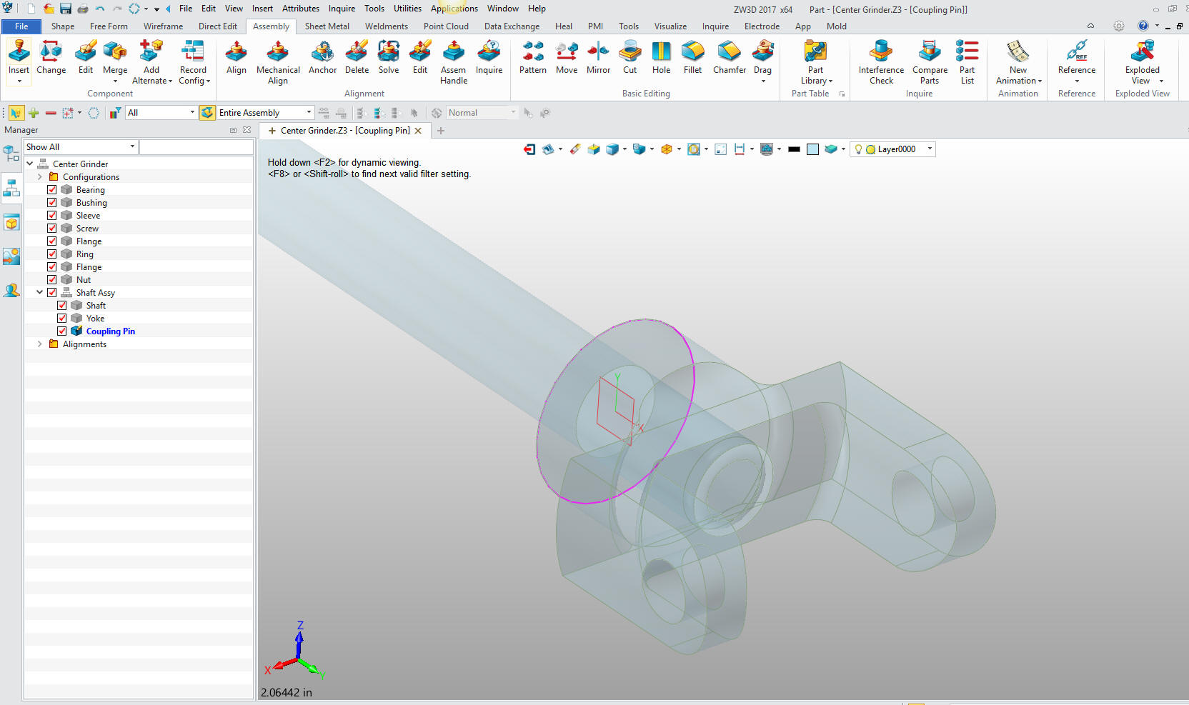
Task: Click the Insert component icon
Action: point(19,51)
